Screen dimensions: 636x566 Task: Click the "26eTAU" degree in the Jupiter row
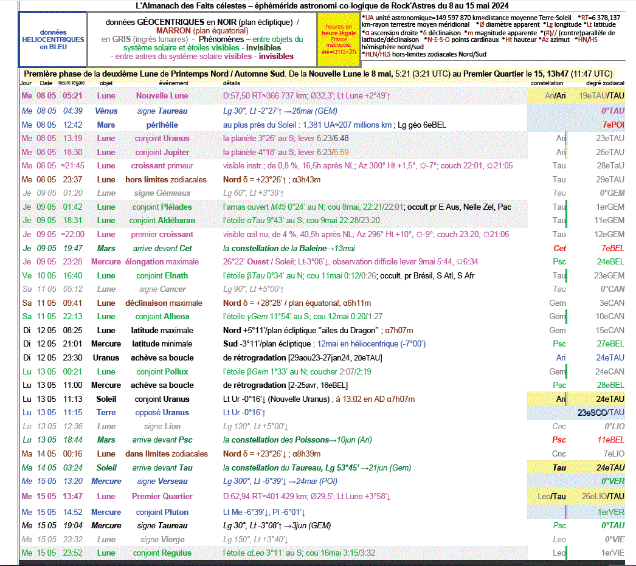point(610,153)
